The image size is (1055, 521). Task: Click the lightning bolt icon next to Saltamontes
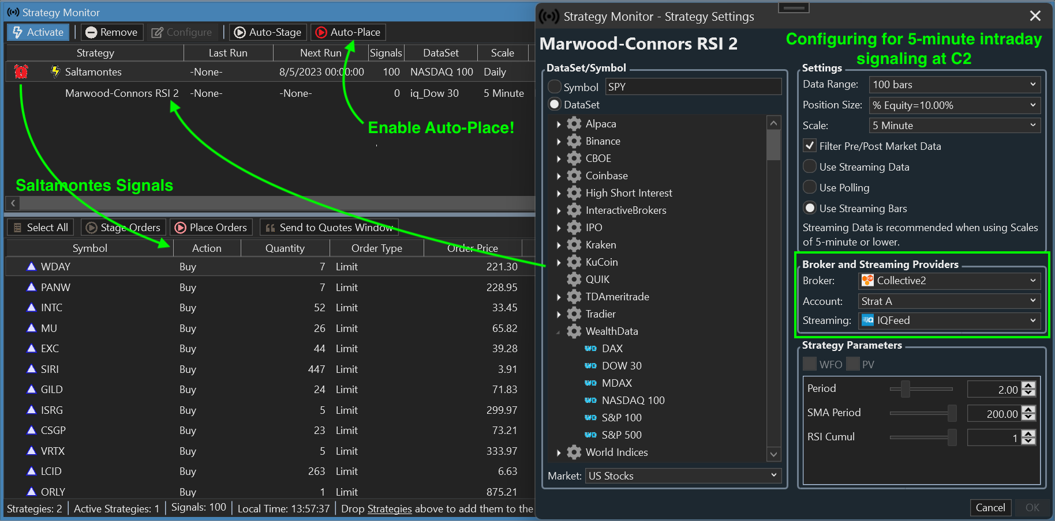pyautogui.click(x=55, y=71)
